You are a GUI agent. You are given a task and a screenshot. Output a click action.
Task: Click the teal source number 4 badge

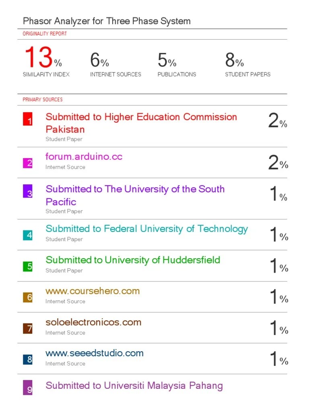[27, 235]
